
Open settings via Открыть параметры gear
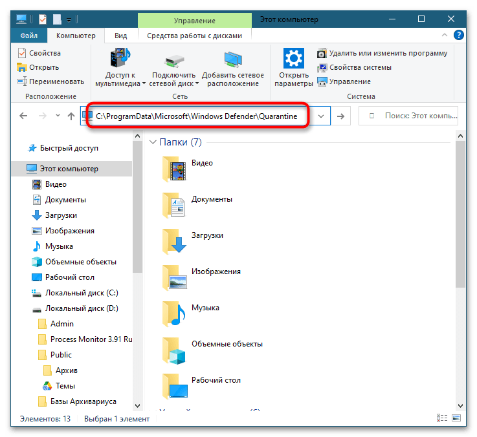point(294,58)
